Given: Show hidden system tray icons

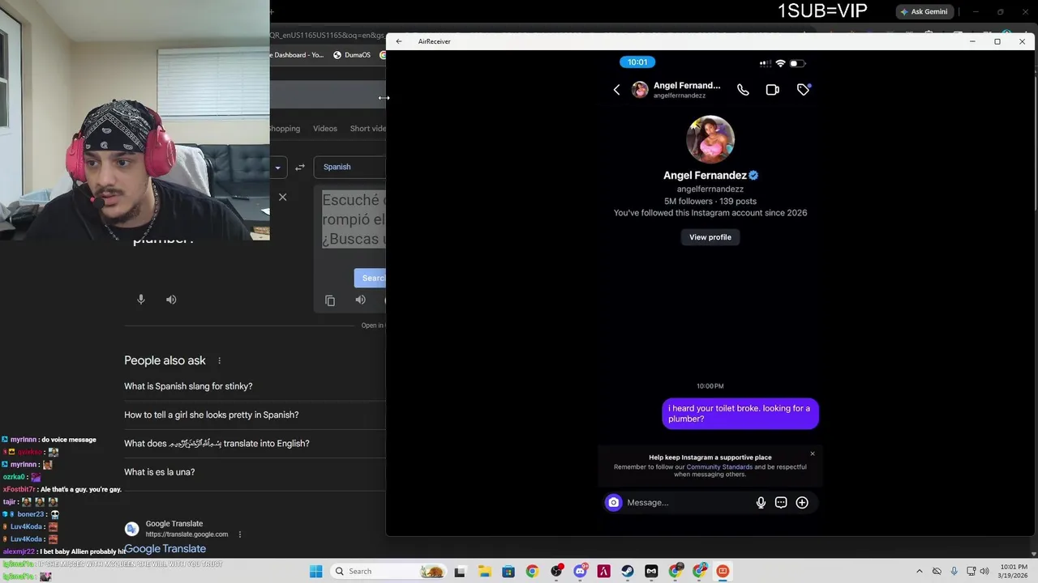Looking at the screenshot, I should (x=919, y=571).
